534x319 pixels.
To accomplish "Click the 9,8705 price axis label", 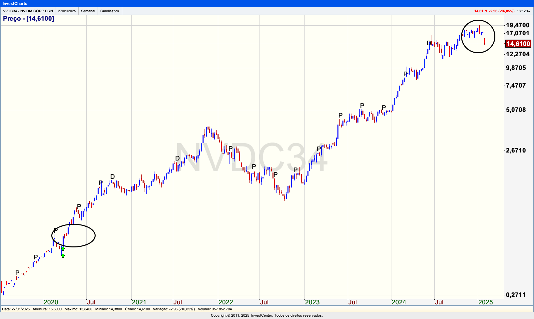I will point(516,68).
